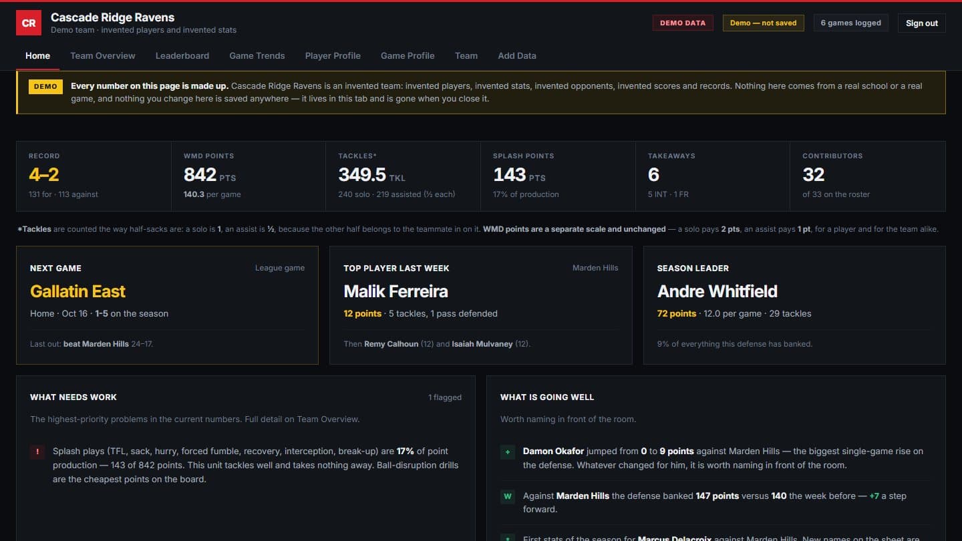Click the 6 games logged badge
Screen dimensions: 962x541
click(x=851, y=23)
